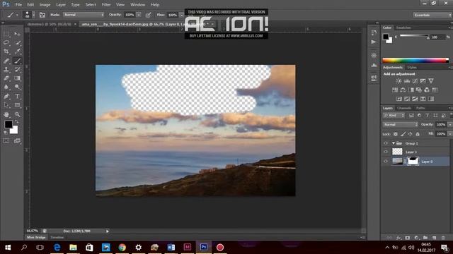Screen dimensions: 453x254
Task: Select the History Brush tool
Action: (x=17, y=69)
